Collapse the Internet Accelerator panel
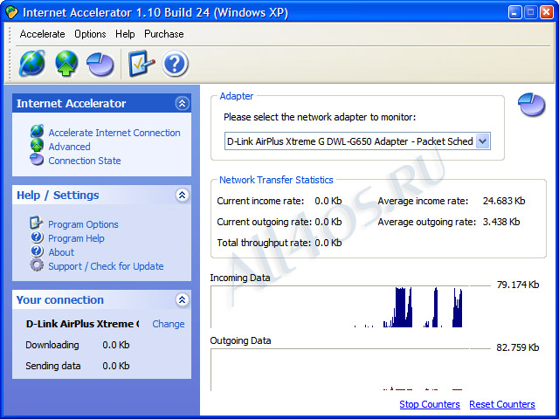This screenshot has width=559, height=419. [182, 103]
